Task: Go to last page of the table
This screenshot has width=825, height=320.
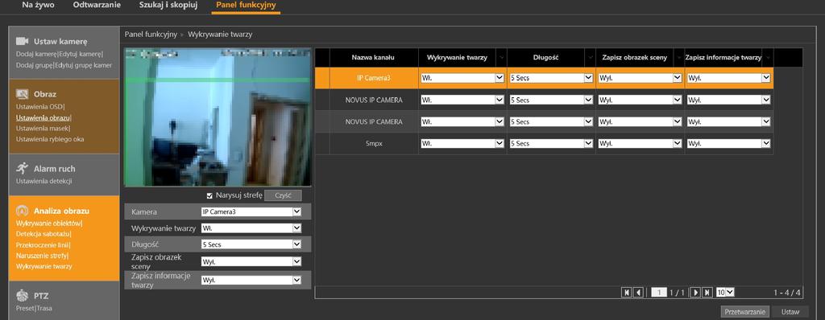Action: pos(707,292)
